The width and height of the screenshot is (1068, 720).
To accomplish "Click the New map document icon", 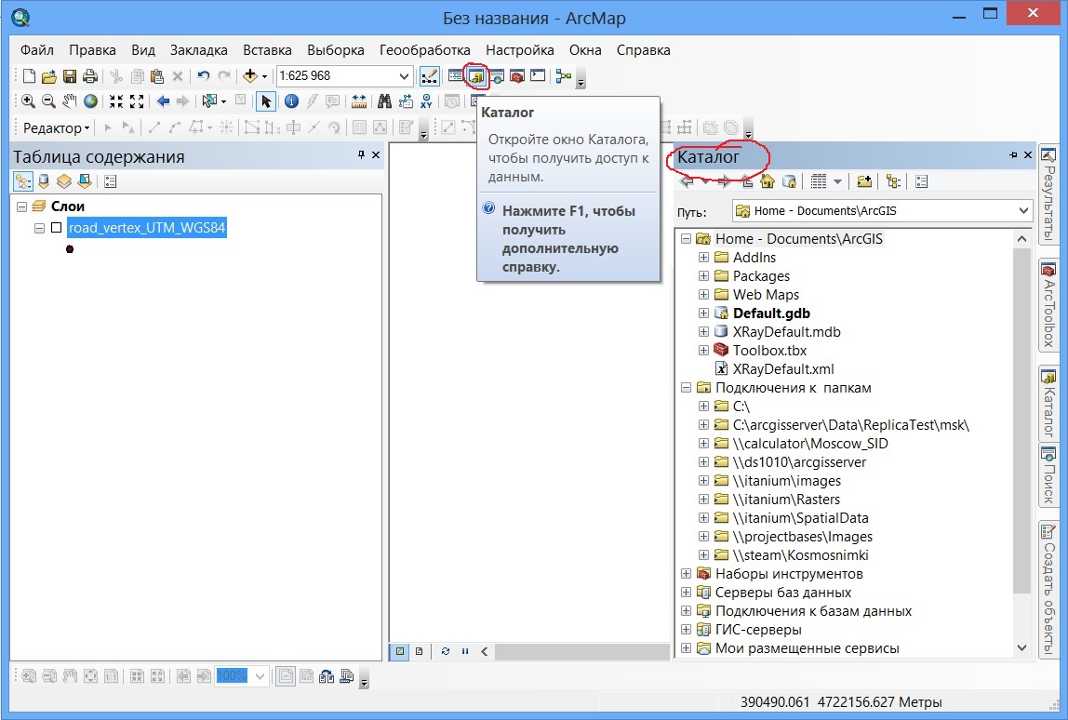I will 29,76.
